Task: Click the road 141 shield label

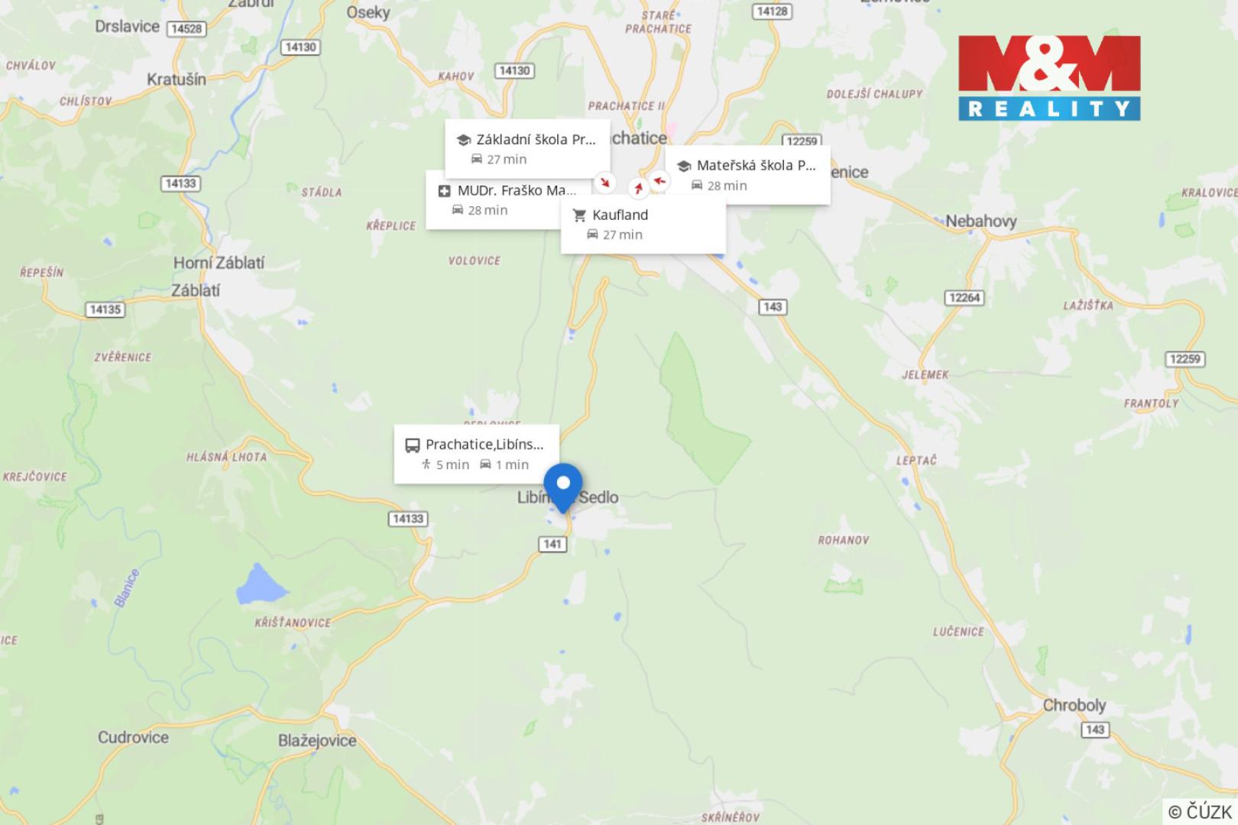Action: click(x=553, y=544)
